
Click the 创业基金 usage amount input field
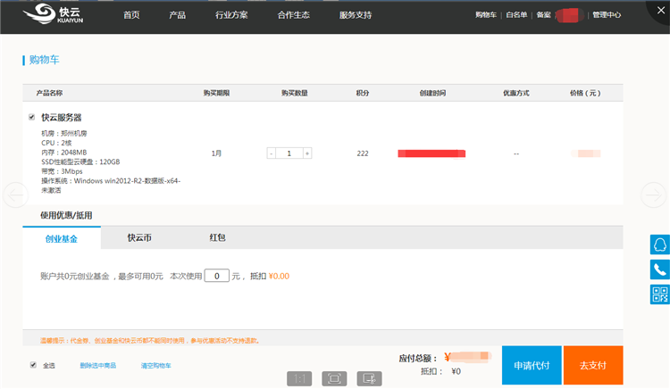coord(217,276)
